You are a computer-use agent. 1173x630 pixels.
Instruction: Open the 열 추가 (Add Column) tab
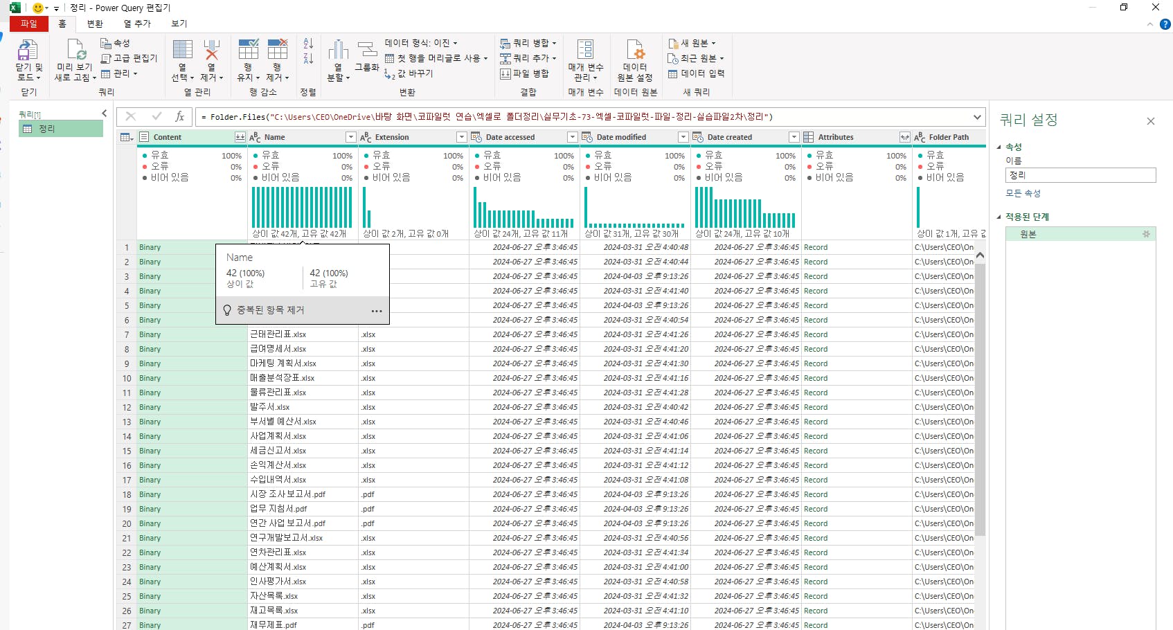(137, 24)
